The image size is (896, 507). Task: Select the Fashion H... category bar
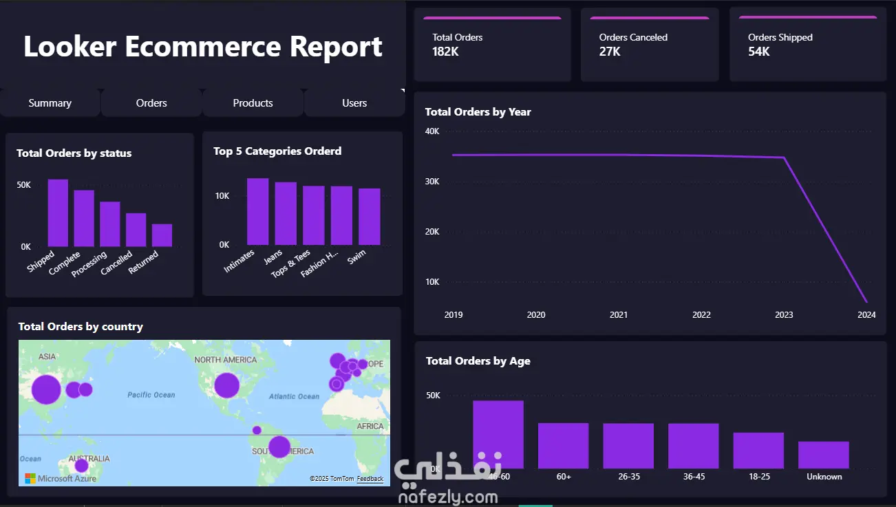point(341,215)
